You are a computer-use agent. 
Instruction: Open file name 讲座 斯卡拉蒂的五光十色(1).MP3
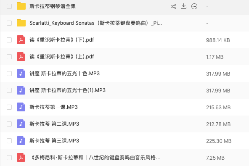[67, 90]
